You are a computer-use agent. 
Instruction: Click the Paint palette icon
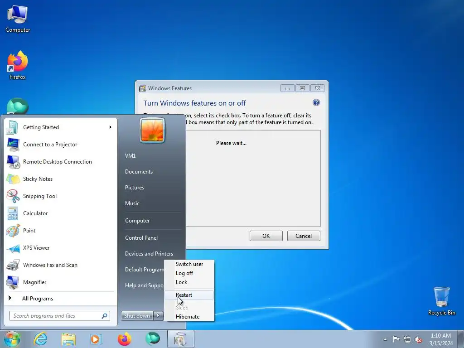(13, 231)
